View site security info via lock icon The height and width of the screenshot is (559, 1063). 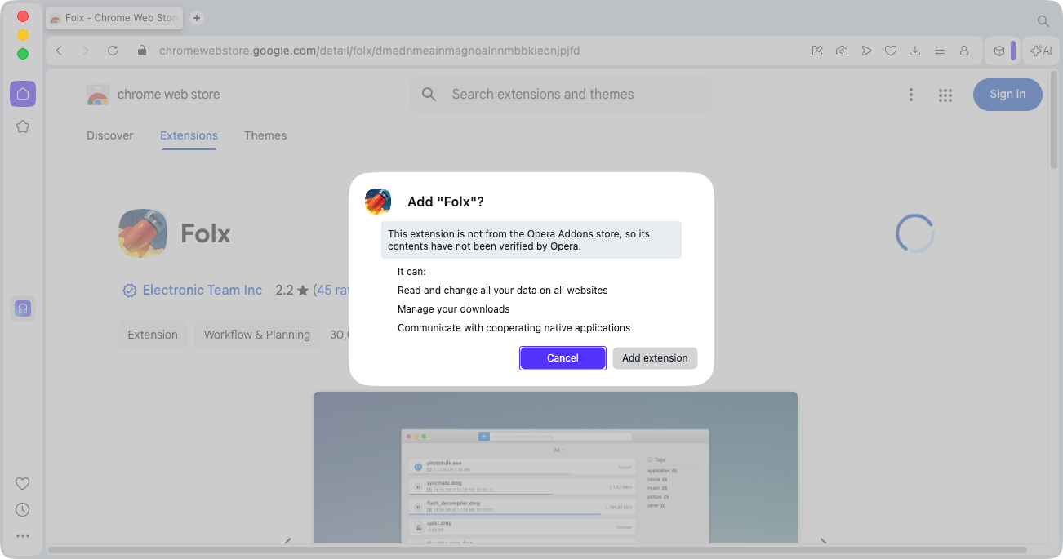[142, 51]
